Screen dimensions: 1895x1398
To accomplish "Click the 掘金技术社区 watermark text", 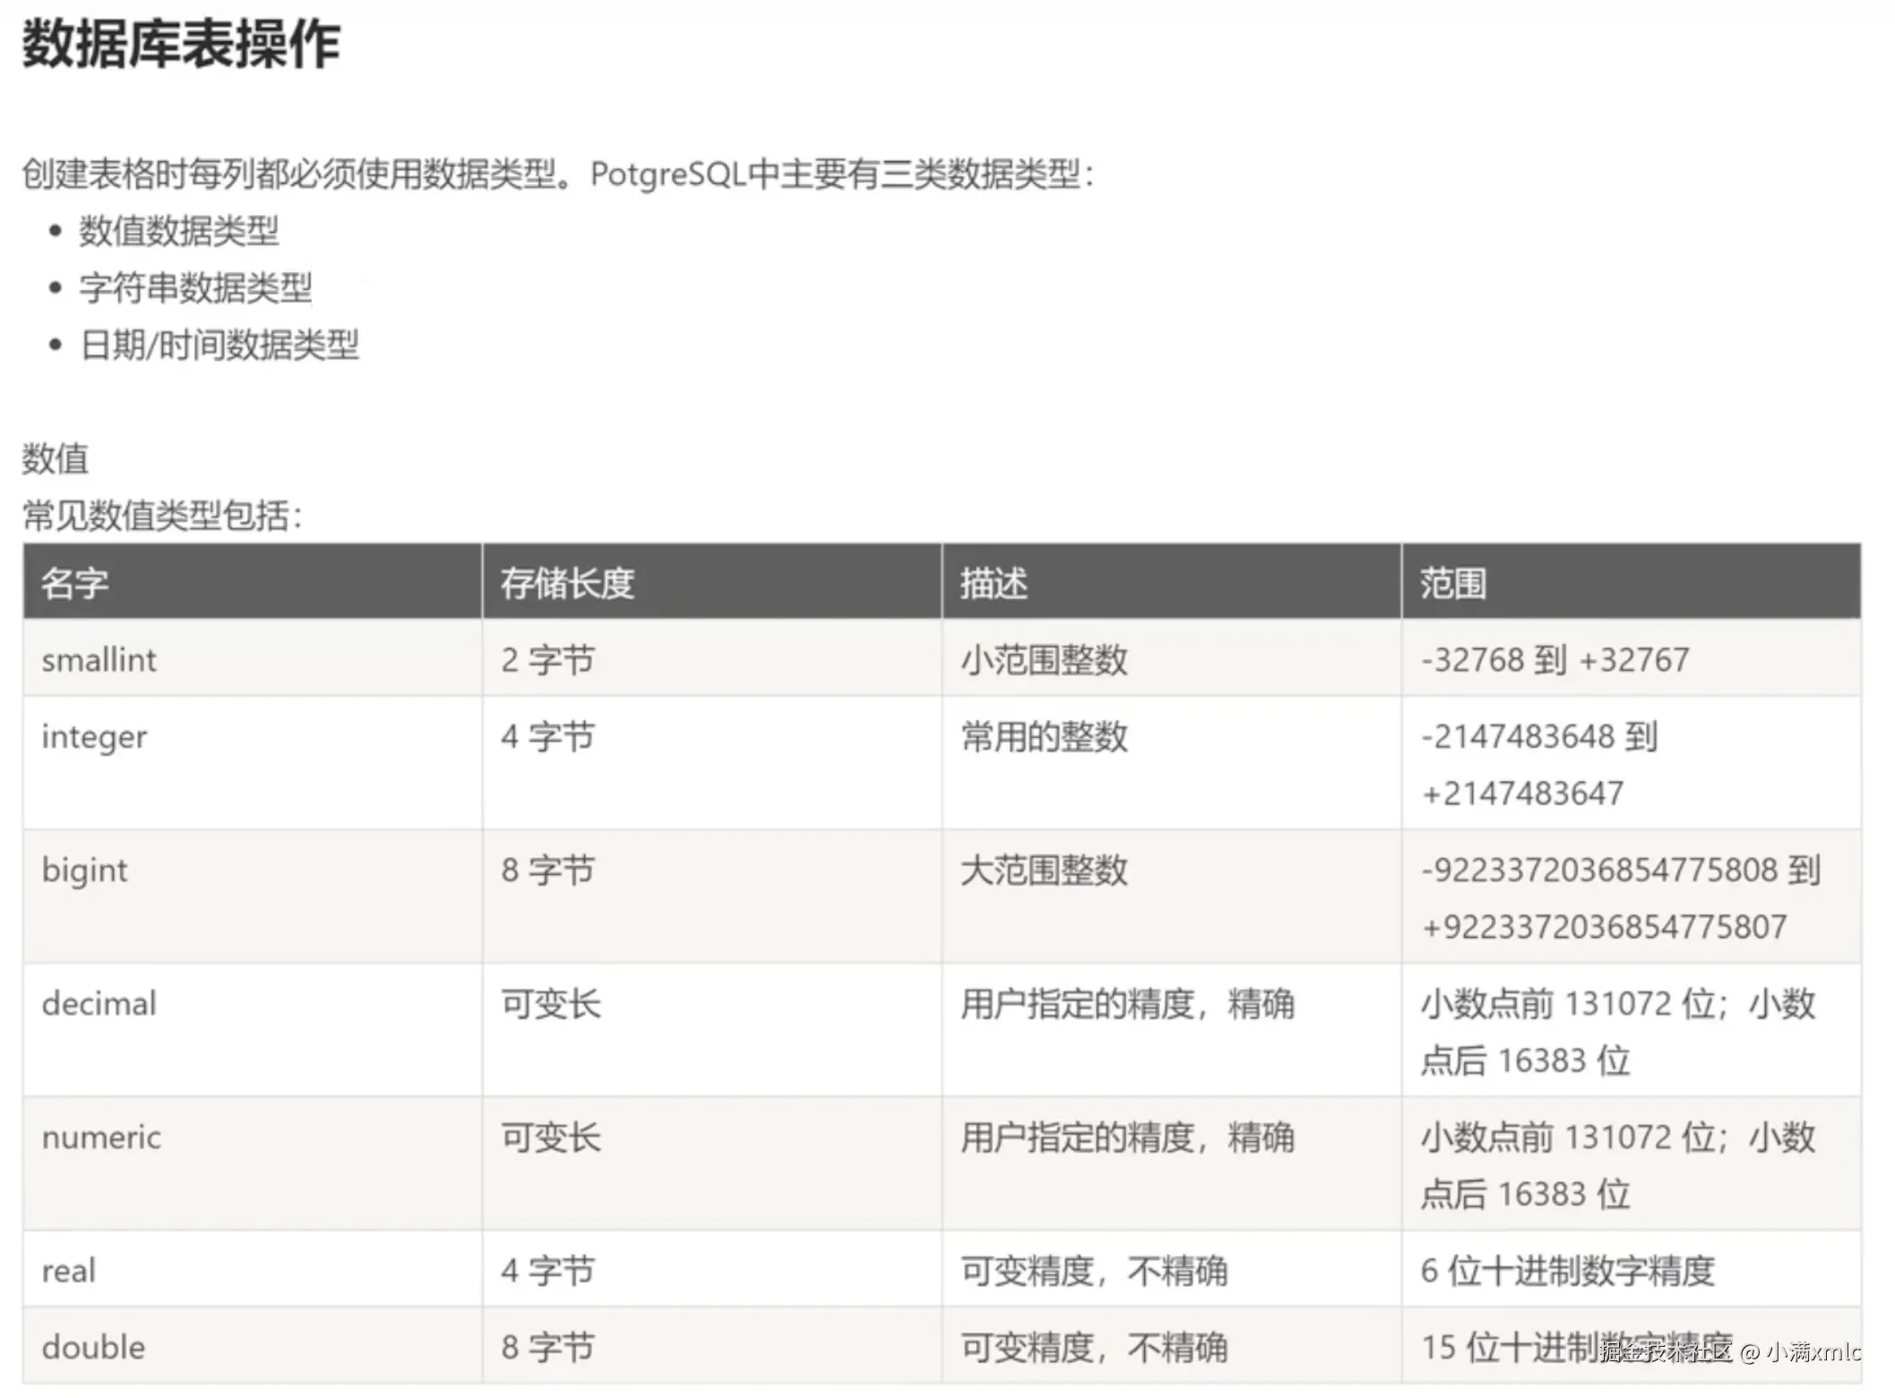I will coord(1667,1351).
